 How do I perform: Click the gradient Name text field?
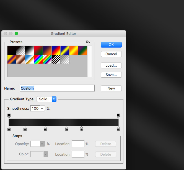point(57,88)
